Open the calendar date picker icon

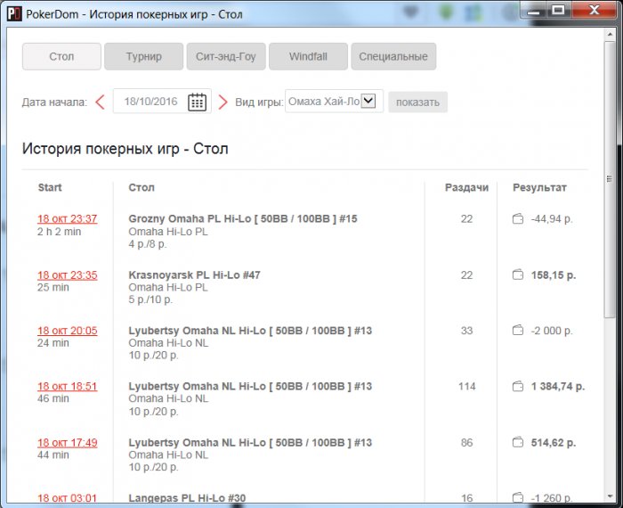(x=197, y=102)
